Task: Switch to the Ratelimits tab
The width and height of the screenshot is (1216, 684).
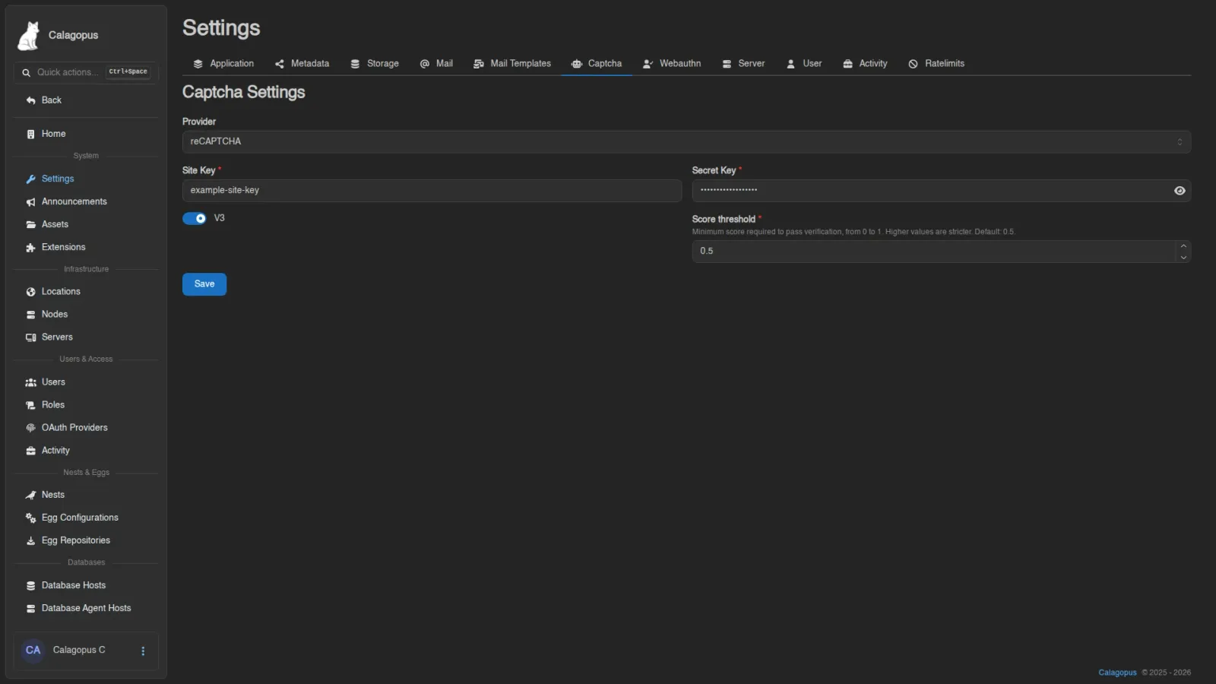Action: coord(936,64)
